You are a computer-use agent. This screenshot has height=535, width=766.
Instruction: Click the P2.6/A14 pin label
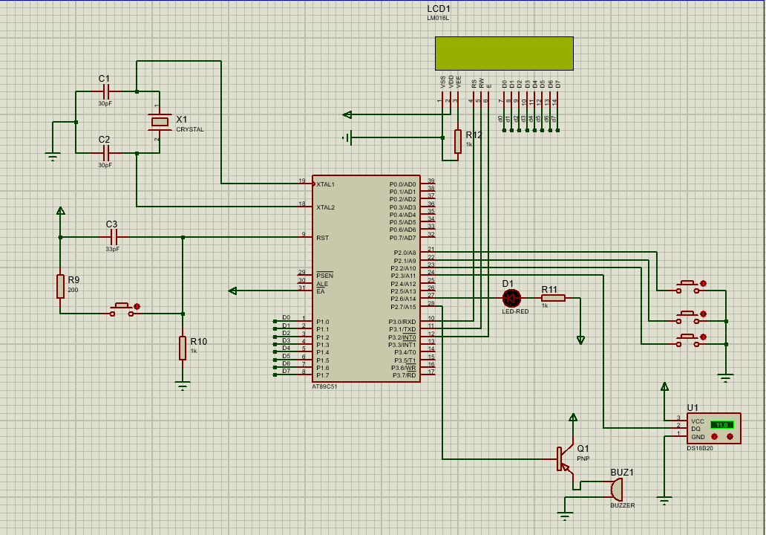(x=403, y=299)
